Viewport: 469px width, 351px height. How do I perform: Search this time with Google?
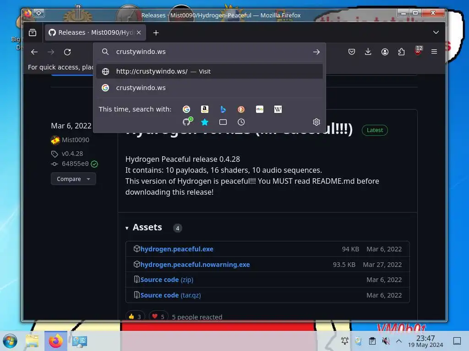coord(186,109)
